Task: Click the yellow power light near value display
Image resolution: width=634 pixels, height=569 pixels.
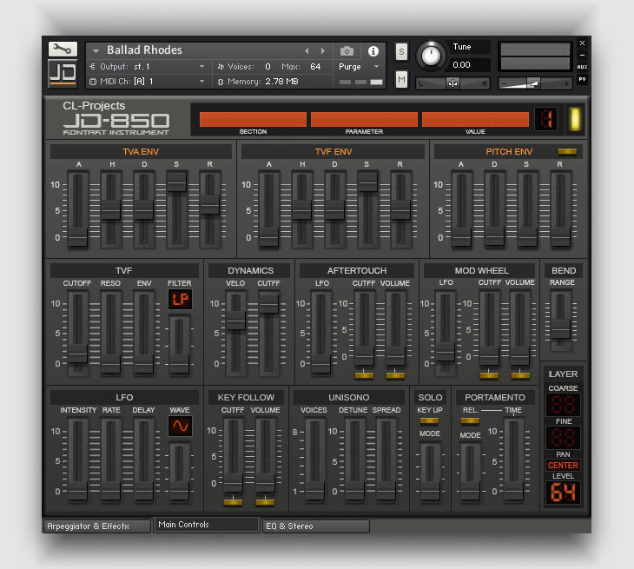Action: 575,119
